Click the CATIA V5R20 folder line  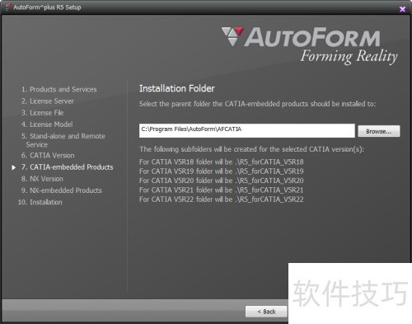(x=222, y=181)
